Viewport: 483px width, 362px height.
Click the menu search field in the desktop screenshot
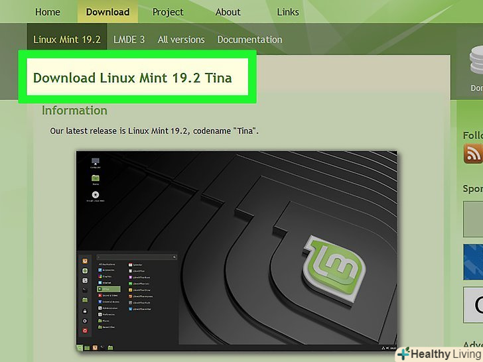point(137,257)
